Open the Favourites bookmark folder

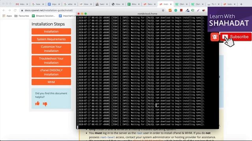(22, 16)
